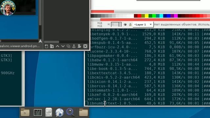This screenshot has width=210, height=118.
Task: Raise the layer with up arrow icon
Action: 57,46
